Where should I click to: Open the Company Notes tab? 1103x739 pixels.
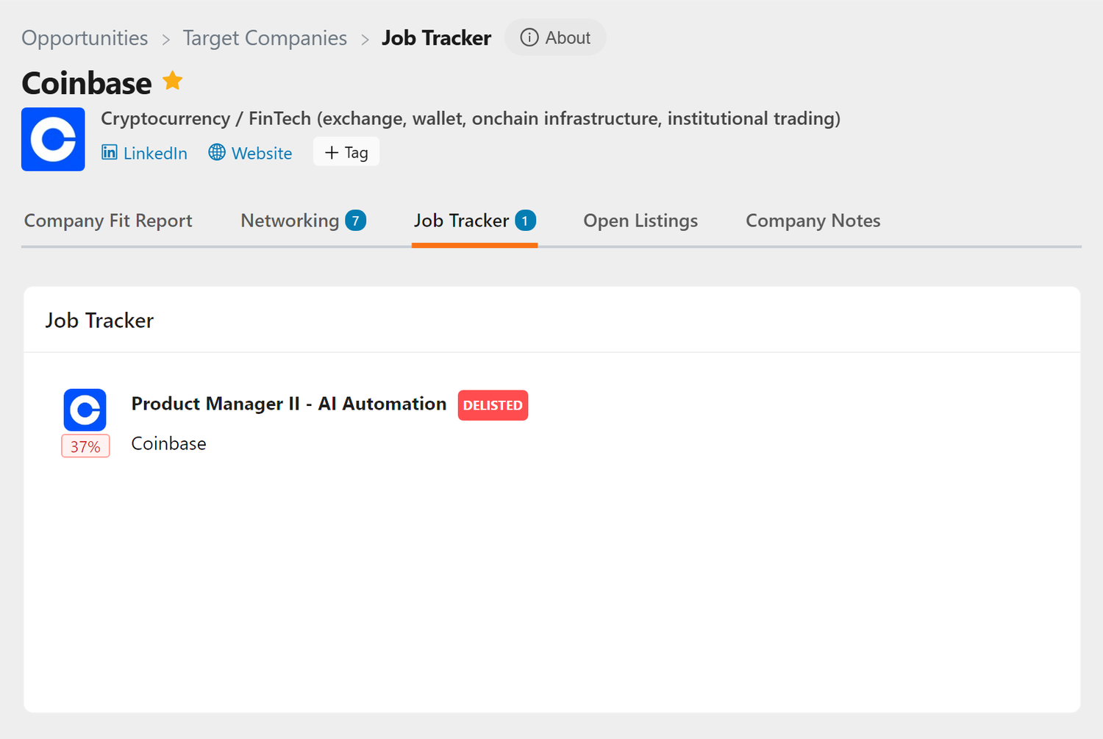coord(813,221)
